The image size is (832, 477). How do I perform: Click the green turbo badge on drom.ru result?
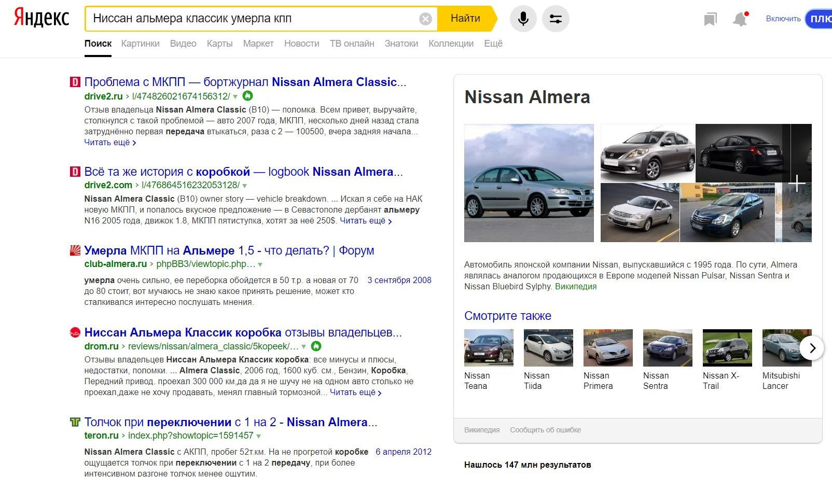[316, 346]
